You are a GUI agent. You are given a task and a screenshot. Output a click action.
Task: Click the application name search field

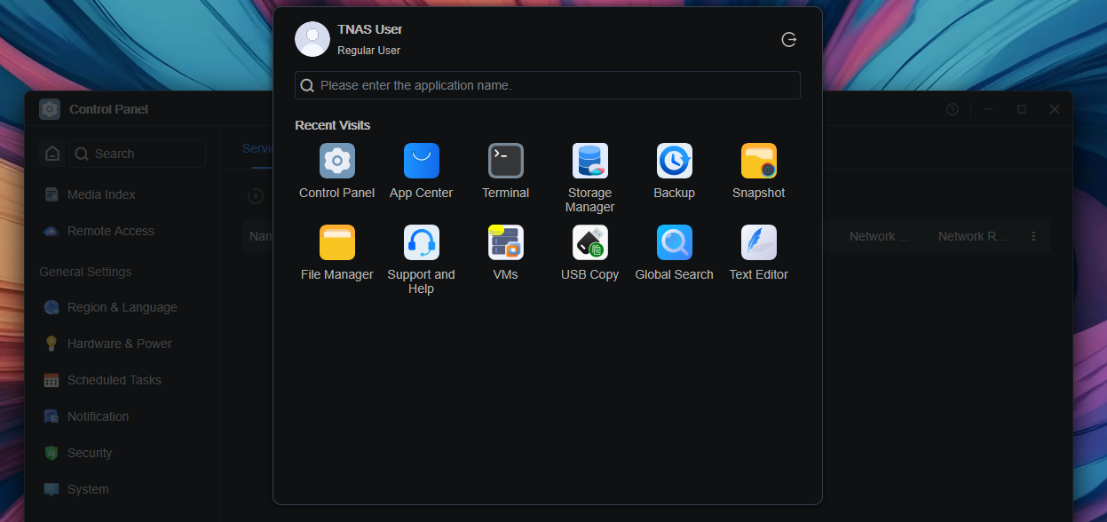(548, 85)
